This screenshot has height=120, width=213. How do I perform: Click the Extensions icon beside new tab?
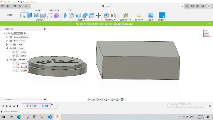click(192, 6)
